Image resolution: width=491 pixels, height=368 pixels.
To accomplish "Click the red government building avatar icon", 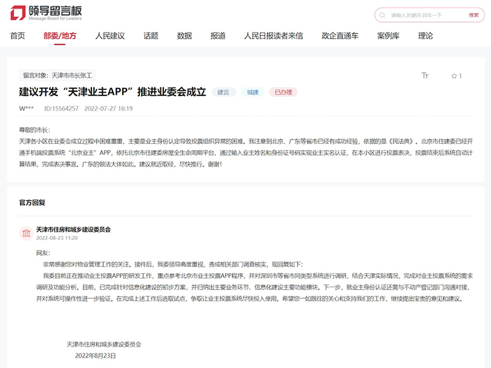I will (26, 233).
